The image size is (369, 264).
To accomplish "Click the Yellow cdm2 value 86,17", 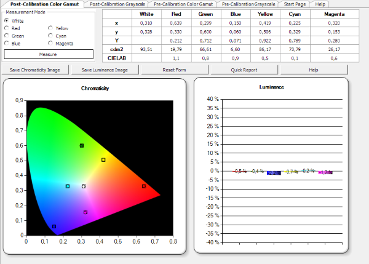I will tap(265, 49).
